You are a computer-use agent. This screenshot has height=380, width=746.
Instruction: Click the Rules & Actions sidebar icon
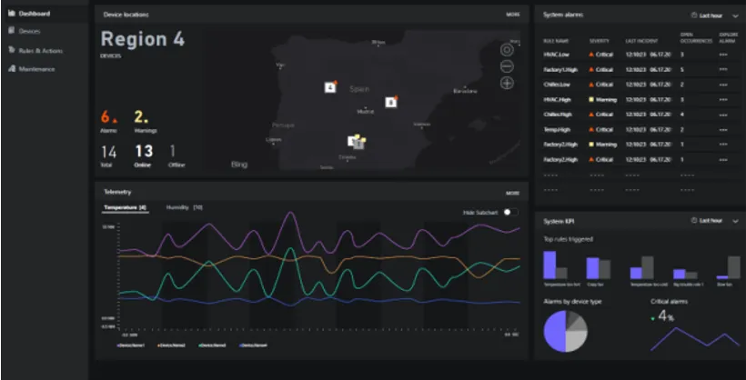click(x=11, y=50)
